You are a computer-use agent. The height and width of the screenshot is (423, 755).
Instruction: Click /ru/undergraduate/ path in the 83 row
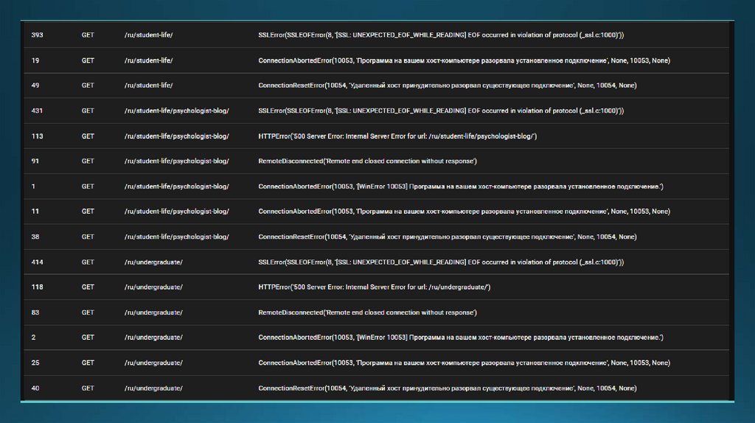point(153,312)
